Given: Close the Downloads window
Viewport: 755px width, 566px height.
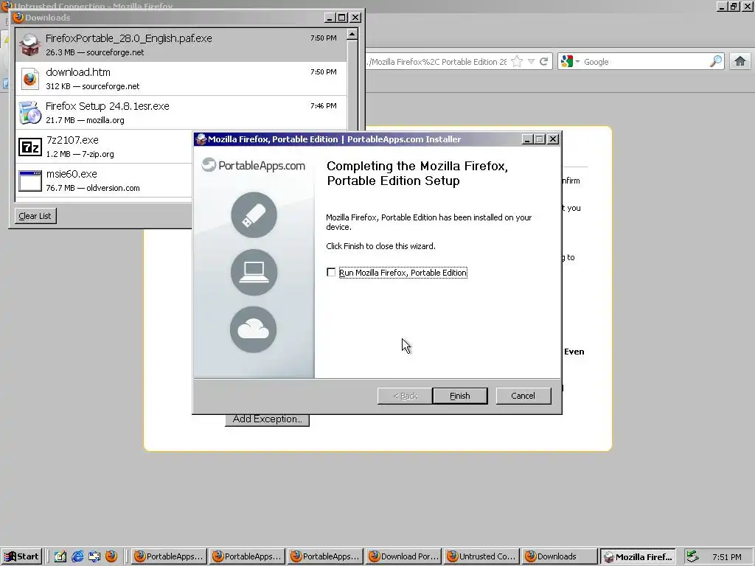Looking at the screenshot, I should pos(355,18).
